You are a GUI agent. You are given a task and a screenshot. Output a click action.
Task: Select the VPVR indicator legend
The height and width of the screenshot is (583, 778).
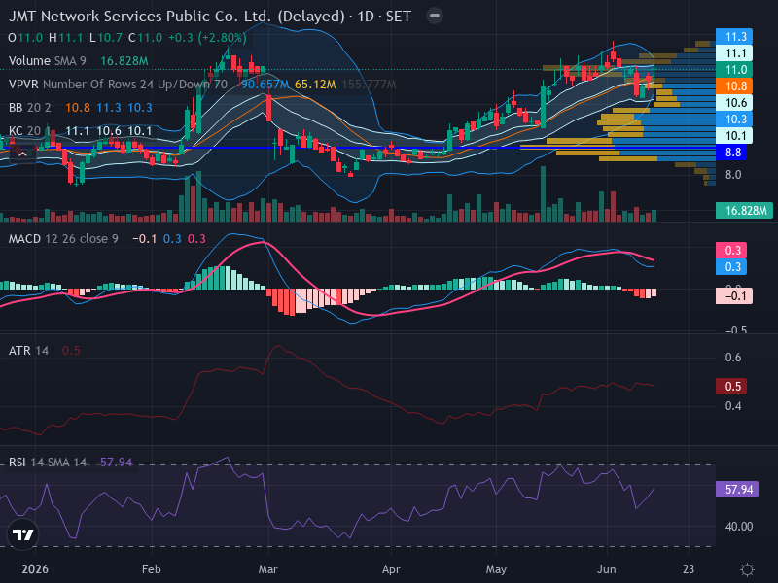click(118, 85)
